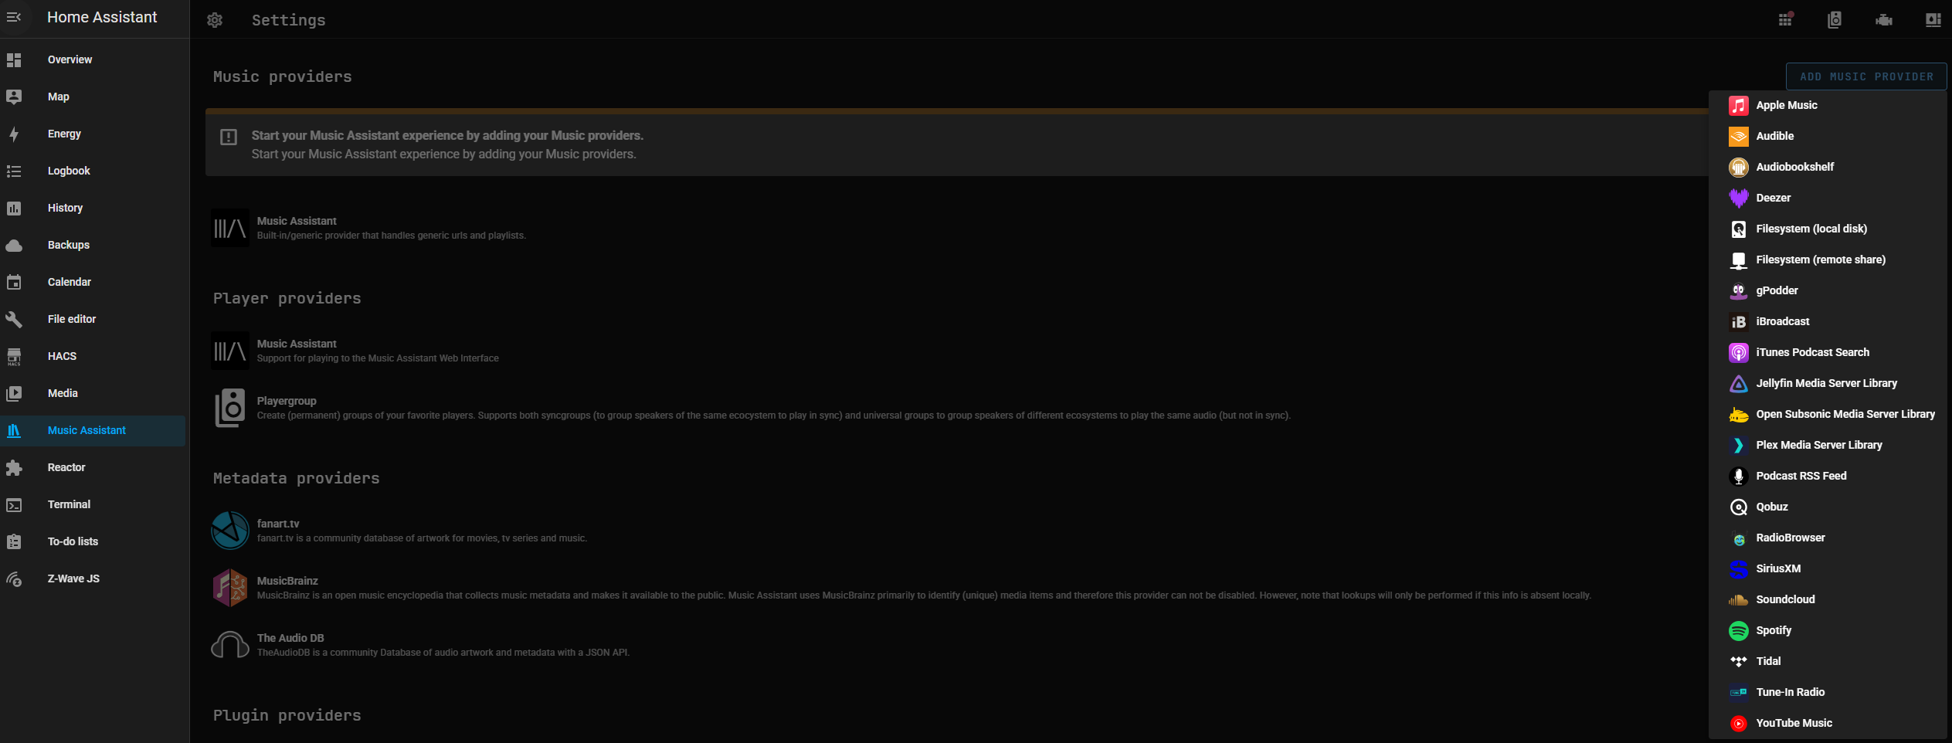
Task: Choose iTunes Podcast Search provider
Action: [1828, 352]
